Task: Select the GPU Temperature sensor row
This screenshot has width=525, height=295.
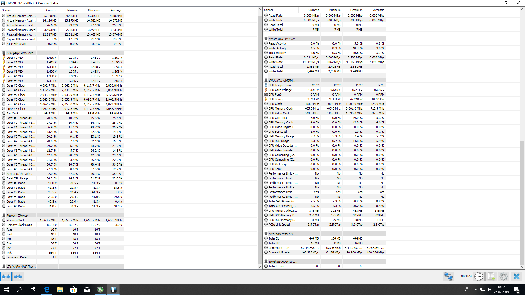Action: 280,85
